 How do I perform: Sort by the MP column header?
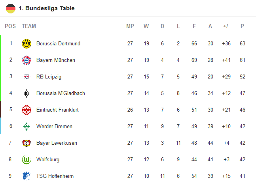point(130,26)
